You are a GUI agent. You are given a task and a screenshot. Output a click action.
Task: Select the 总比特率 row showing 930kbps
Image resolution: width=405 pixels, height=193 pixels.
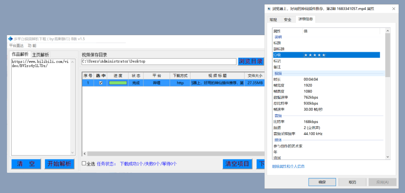[x=326, y=103]
